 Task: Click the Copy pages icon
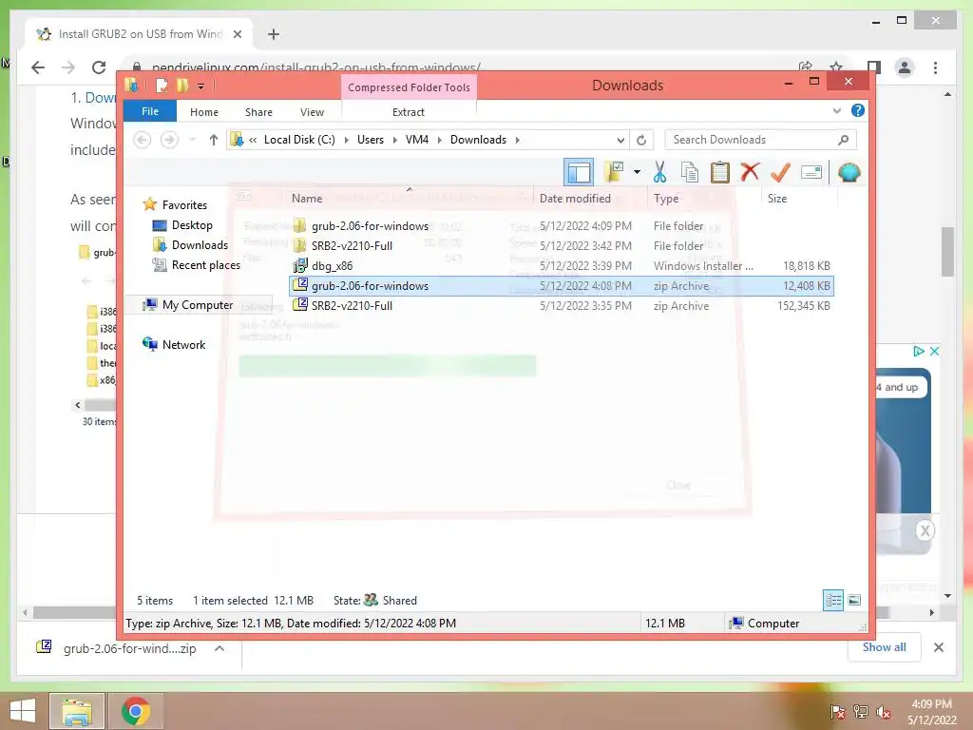[x=690, y=172]
